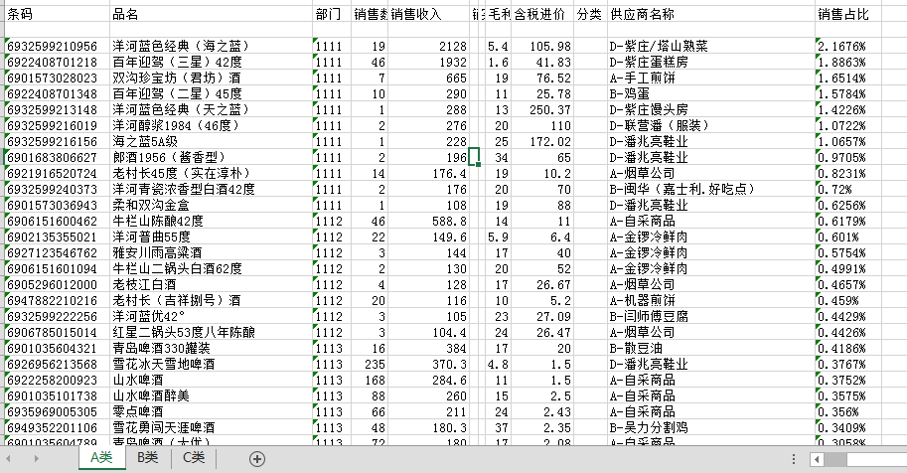The image size is (907, 473).
Task: Select the 品名 header cell
Action: pos(212,14)
